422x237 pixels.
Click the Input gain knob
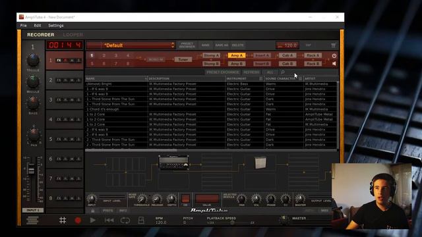click(92, 199)
